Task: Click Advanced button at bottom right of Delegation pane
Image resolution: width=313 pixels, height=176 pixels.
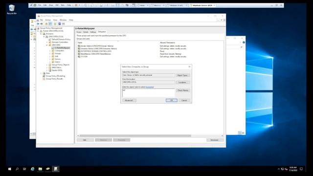Action: click(x=215, y=140)
